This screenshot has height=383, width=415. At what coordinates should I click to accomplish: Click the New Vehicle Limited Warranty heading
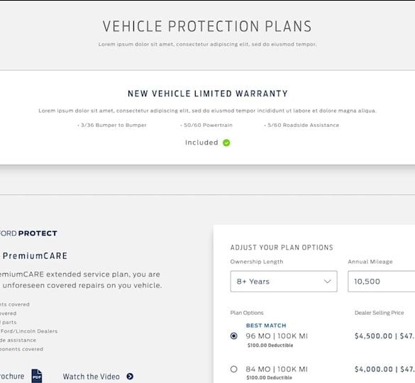pos(208,94)
